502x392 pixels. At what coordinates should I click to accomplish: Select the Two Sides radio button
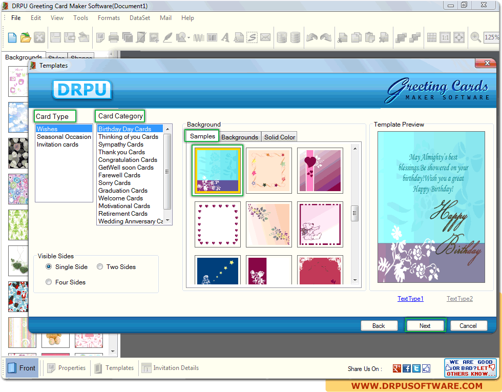(100, 266)
